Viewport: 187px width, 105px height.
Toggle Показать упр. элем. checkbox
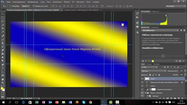pyautogui.click(x=34, y=6)
